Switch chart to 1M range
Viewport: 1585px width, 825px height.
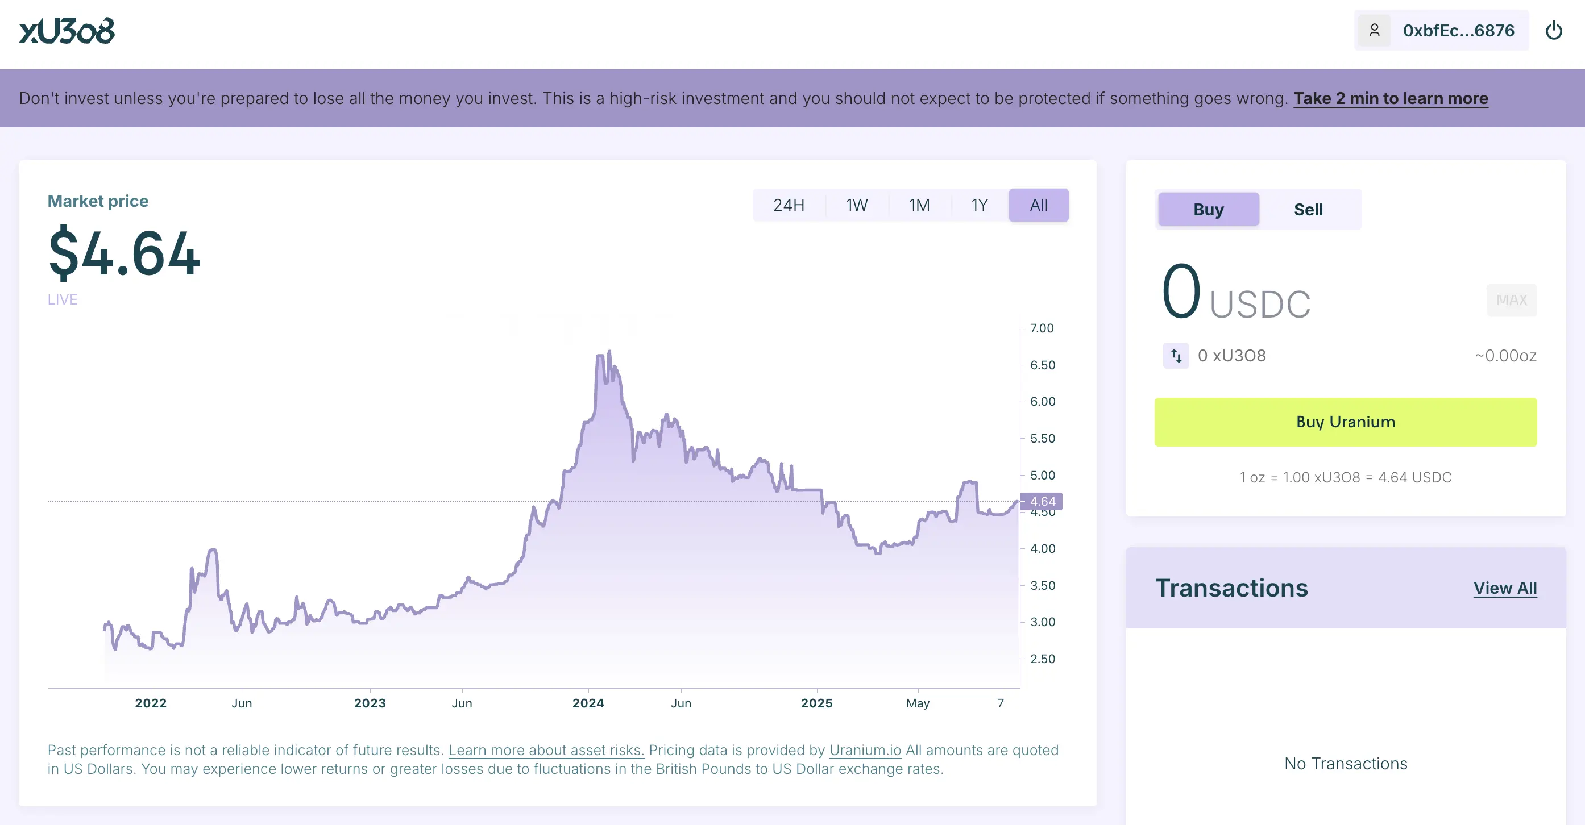coord(919,205)
